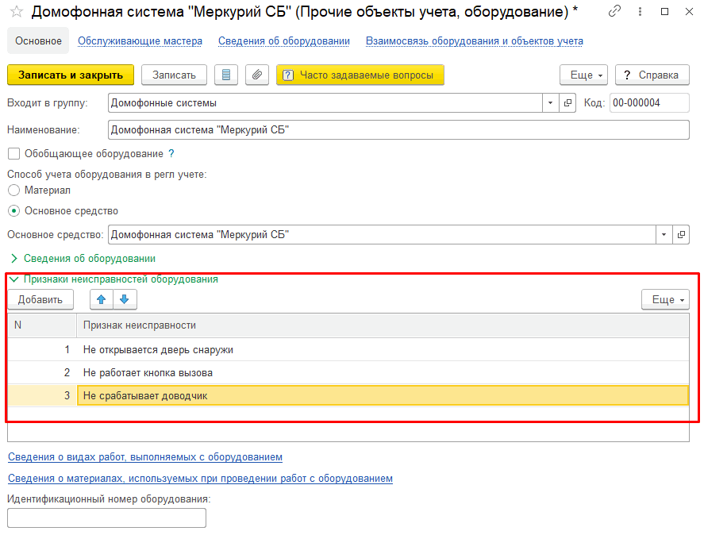Move the symptom row up with the arrow
Image resolution: width=704 pixels, height=535 pixels.
pos(102,299)
